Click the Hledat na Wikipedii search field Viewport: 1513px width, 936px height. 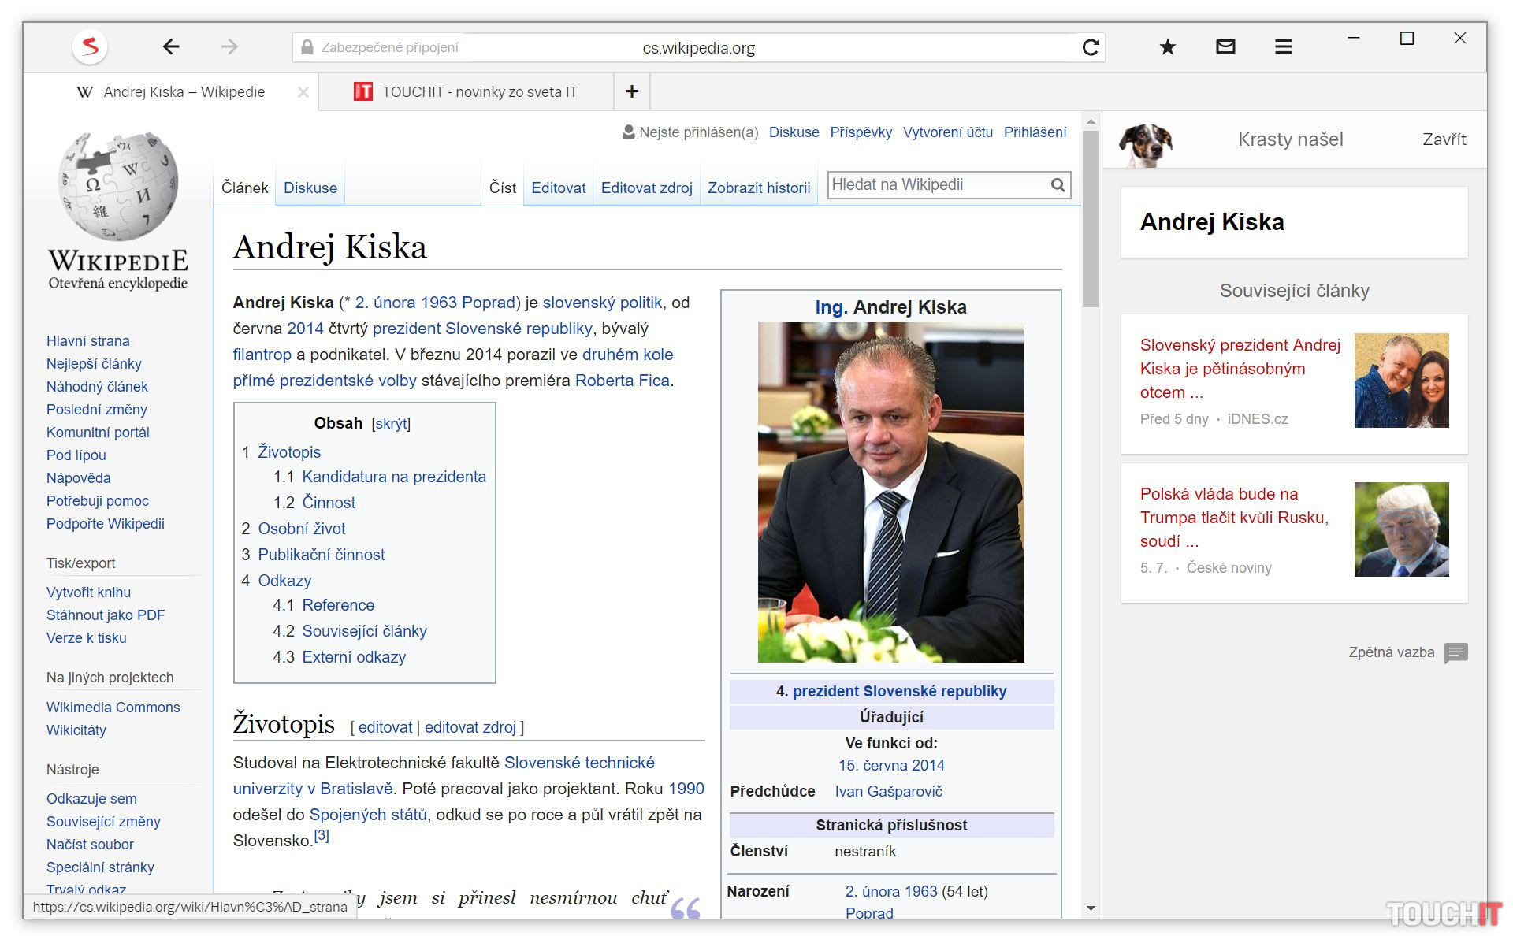(x=937, y=185)
